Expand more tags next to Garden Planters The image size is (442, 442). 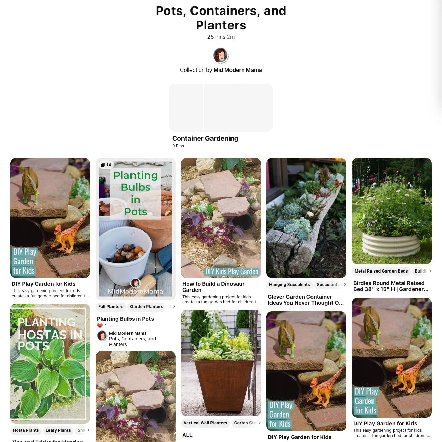(174, 306)
